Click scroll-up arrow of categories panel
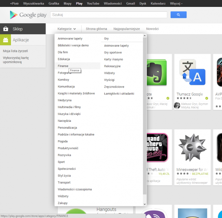 click(x=144, y=36)
